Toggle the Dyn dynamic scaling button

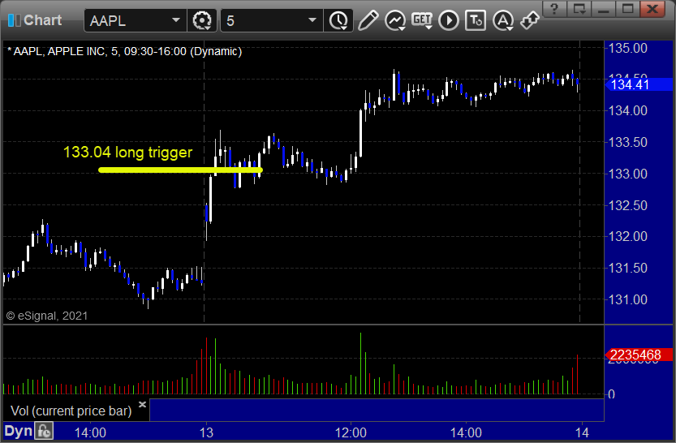click(x=19, y=431)
